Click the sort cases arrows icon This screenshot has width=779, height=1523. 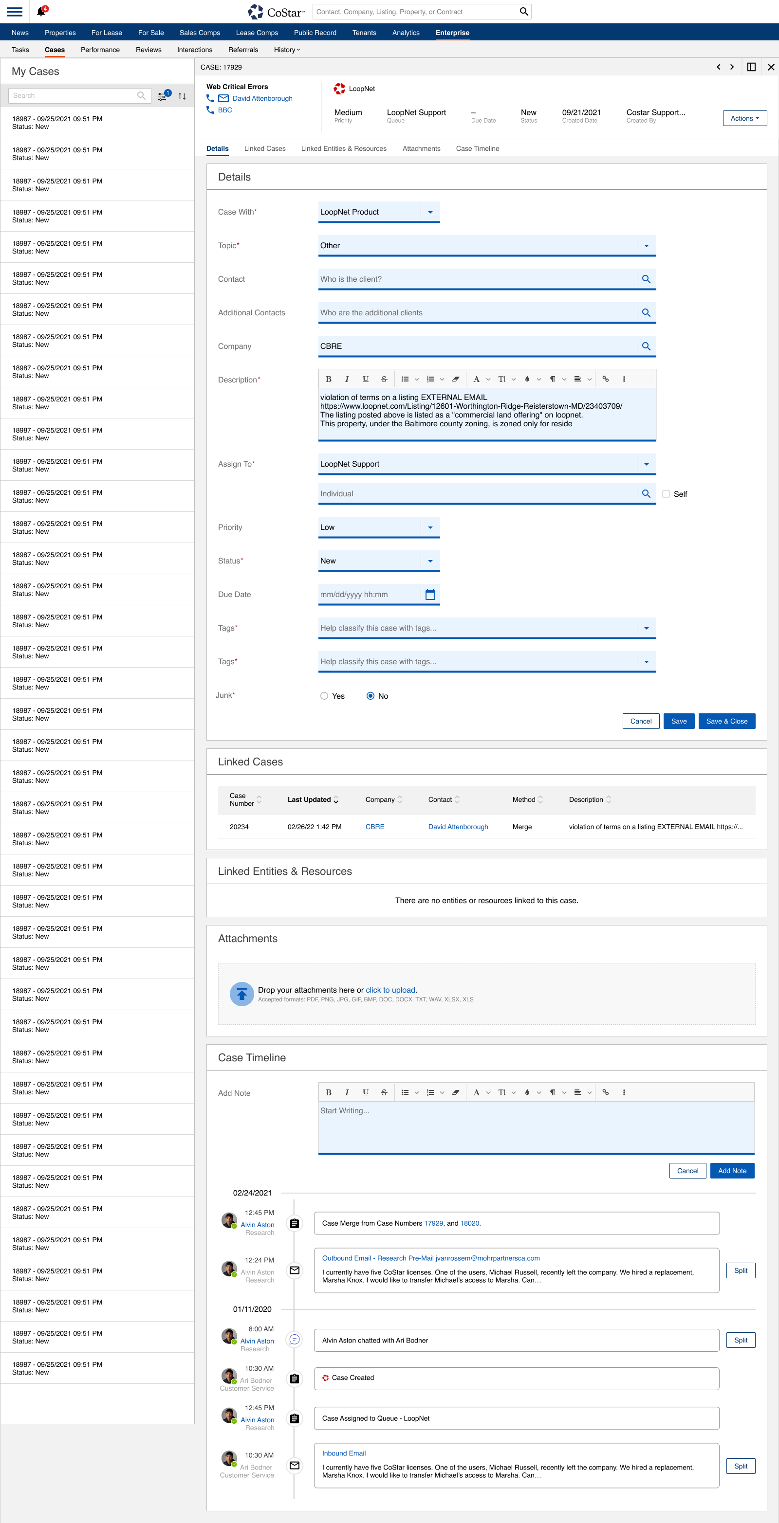point(182,96)
